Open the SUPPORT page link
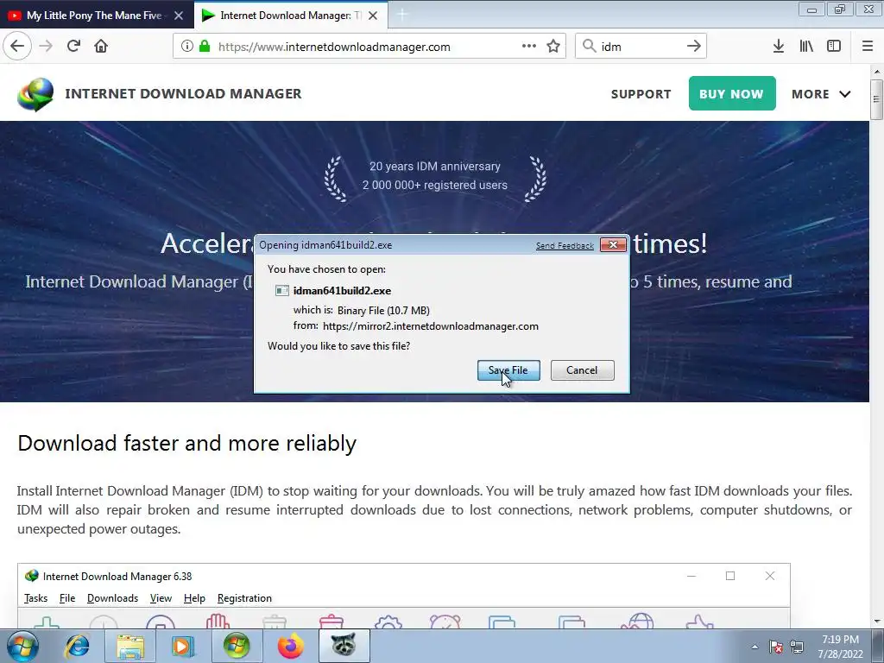 point(641,94)
